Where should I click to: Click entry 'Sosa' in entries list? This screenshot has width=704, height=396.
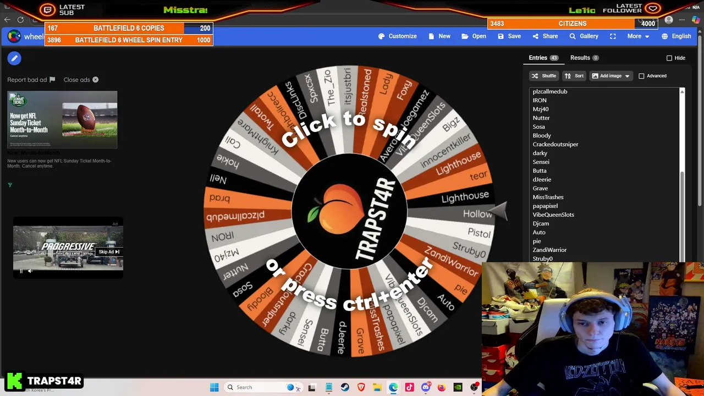point(538,127)
